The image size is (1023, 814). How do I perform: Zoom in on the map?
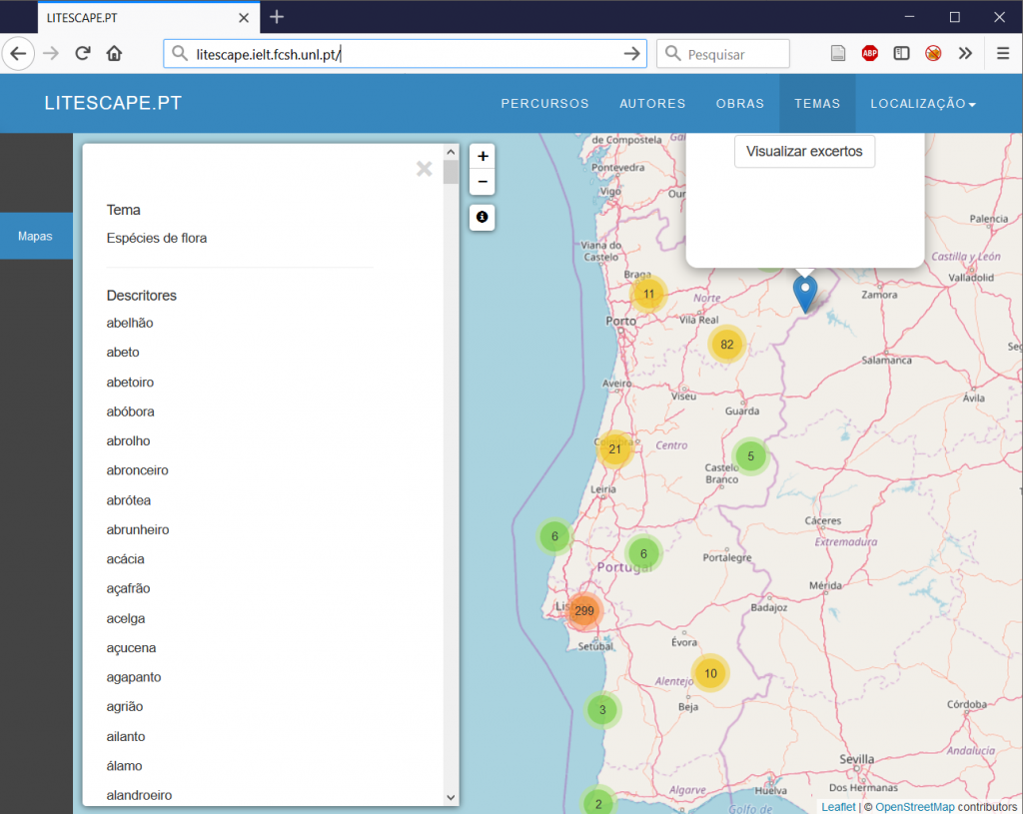coord(483,157)
